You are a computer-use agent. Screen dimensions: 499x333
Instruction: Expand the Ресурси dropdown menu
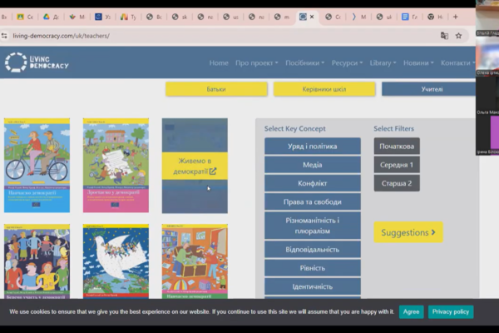[347, 63]
